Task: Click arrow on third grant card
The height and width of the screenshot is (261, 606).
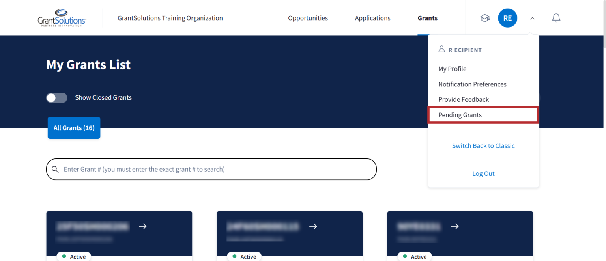Action: tap(455, 226)
